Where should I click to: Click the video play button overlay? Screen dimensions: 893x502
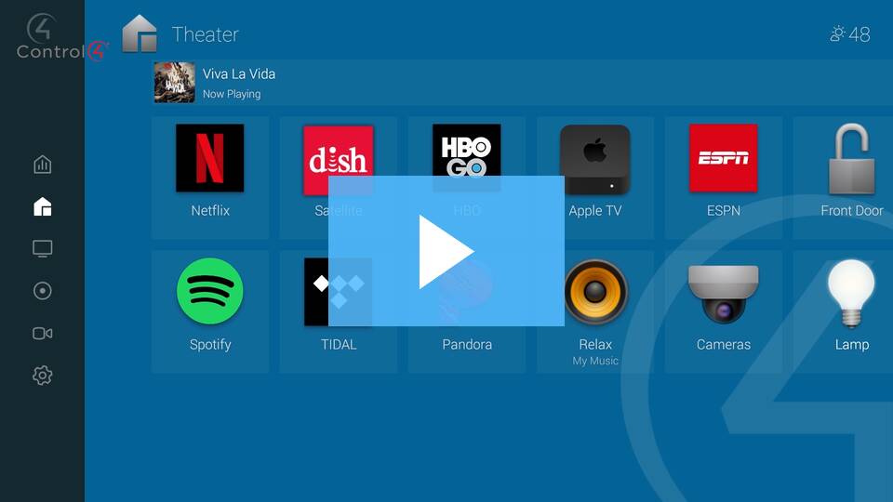(x=446, y=251)
